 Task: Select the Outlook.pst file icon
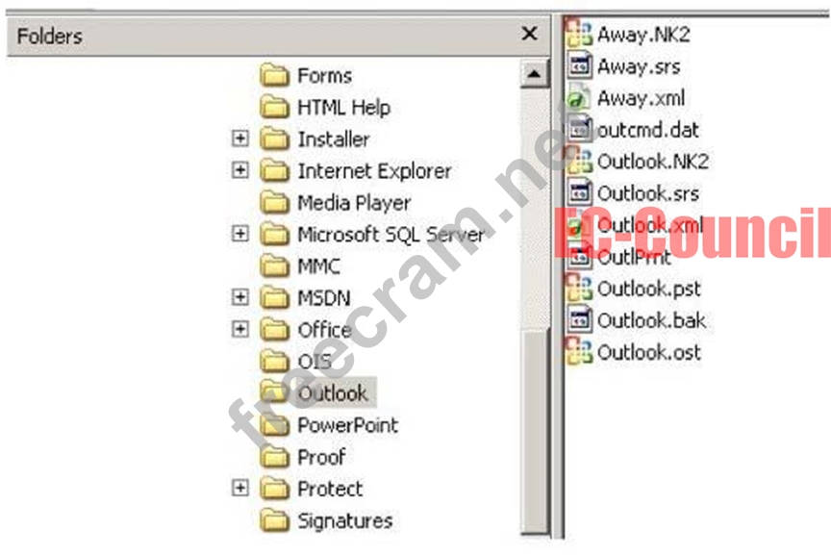pyautogui.click(x=578, y=289)
